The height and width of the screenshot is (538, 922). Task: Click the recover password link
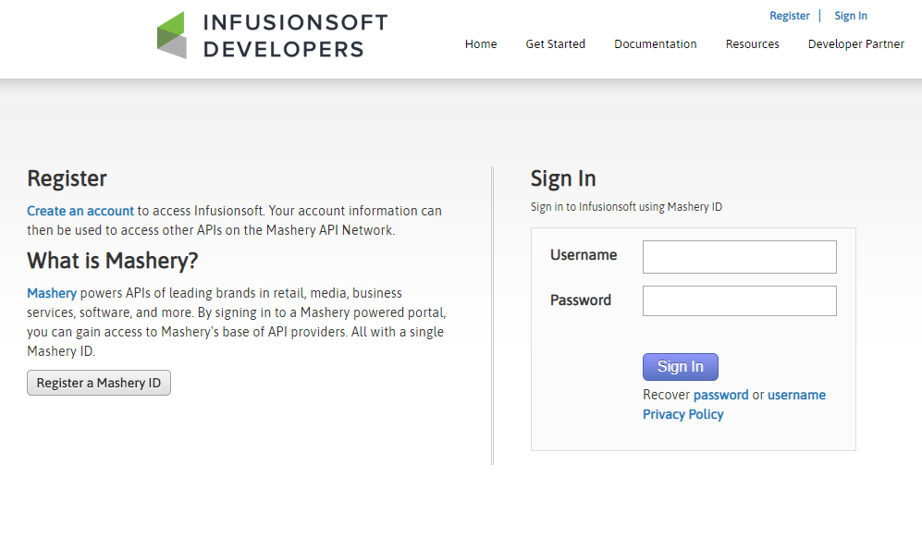point(721,395)
